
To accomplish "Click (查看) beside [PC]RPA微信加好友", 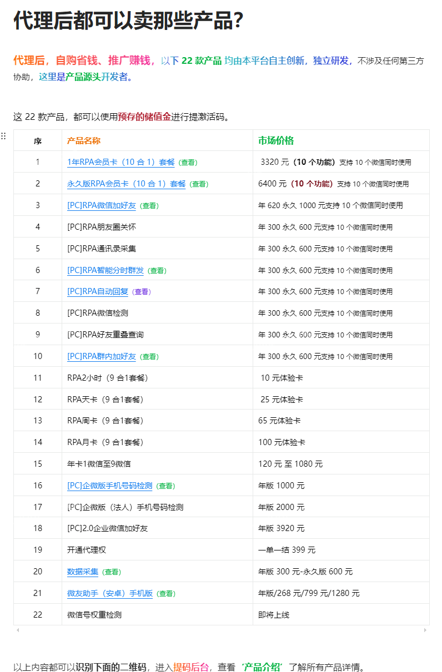I will coord(149,206).
